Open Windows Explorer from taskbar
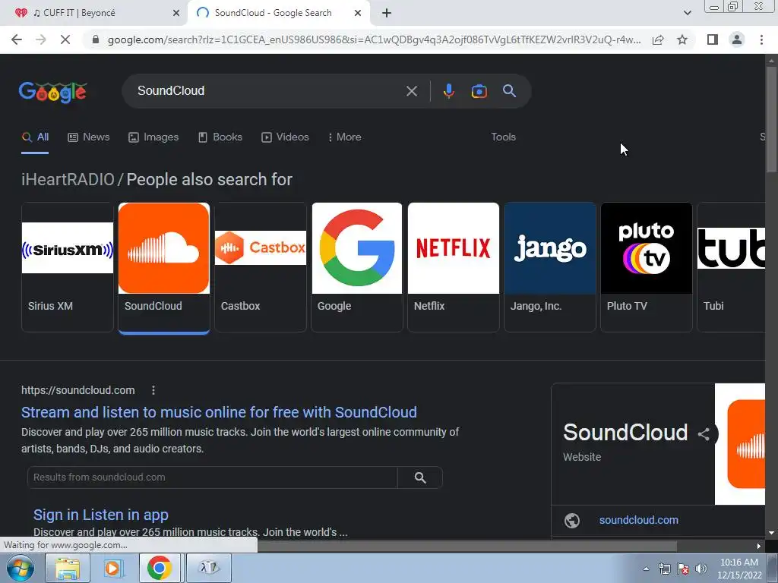 [67, 568]
